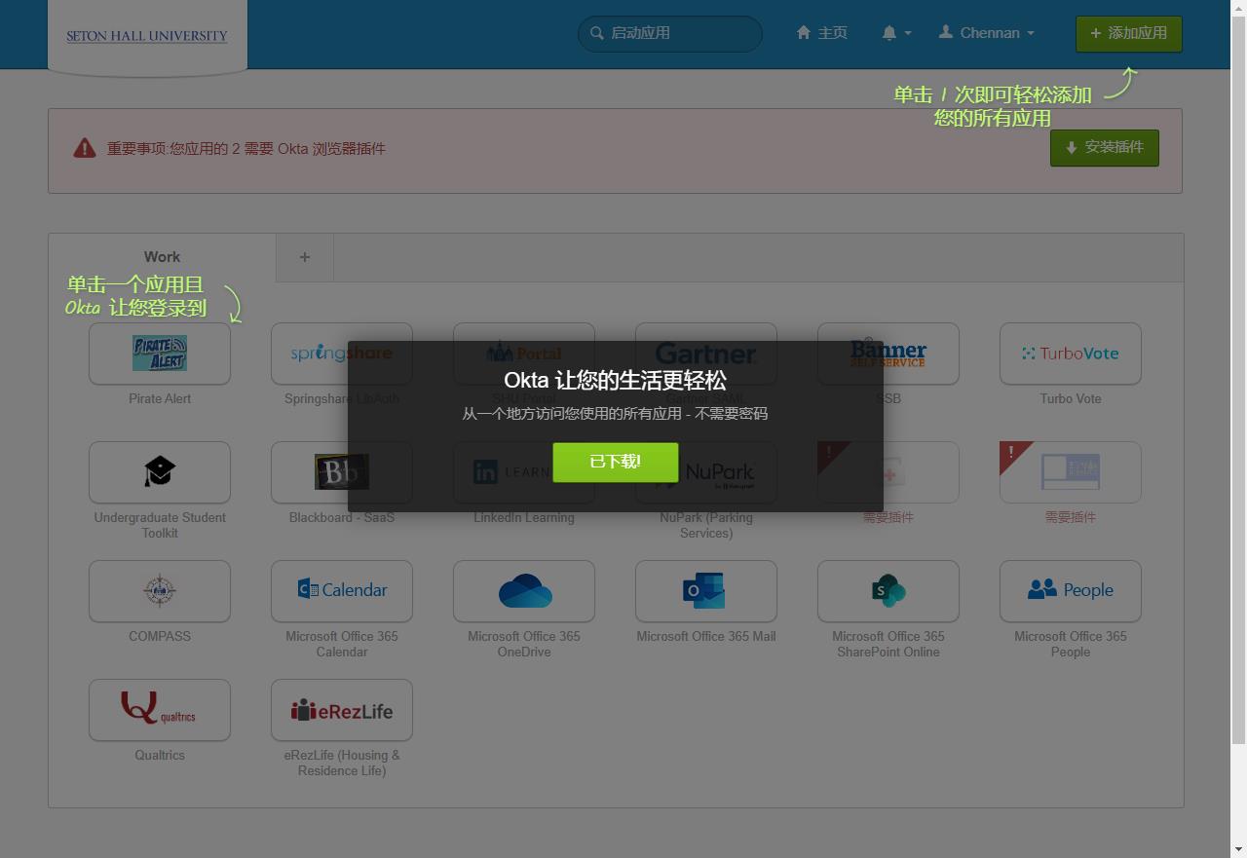Click the COMPASS label text
The width and height of the screenshot is (1247, 858).
click(x=160, y=636)
